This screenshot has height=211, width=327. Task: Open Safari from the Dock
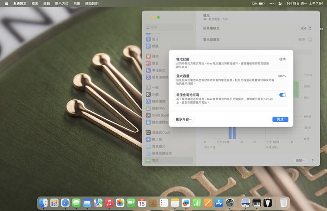[x=65, y=203]
